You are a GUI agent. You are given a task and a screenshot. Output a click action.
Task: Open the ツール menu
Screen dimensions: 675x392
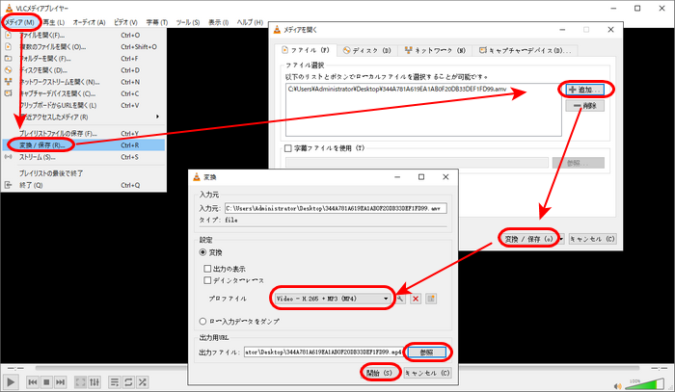point(188,22)
